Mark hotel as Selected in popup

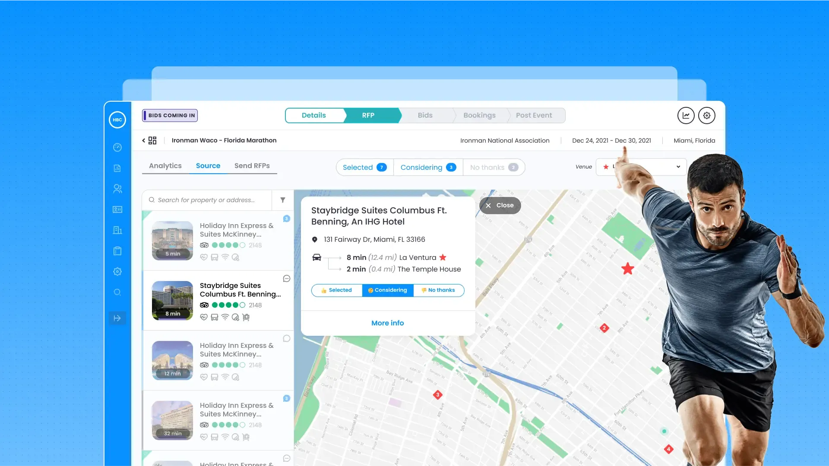pyautogui.click(x=337, y=291)
